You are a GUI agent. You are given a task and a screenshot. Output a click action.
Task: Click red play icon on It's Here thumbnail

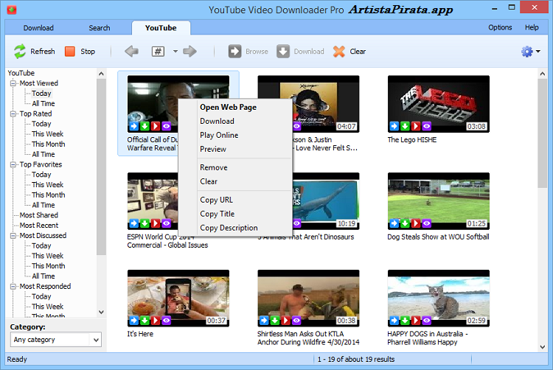pos(156,321)
